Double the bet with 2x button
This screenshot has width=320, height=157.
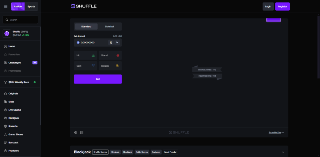point(117,42)
